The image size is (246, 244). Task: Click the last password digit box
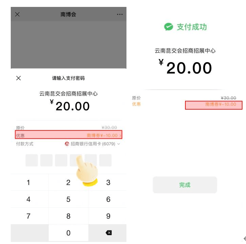[105, 160]
